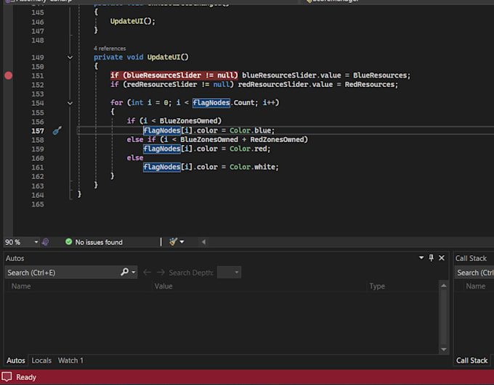Click the Autos search magnifier icon
This screenshot has height=385, width=494.
click(125, 272)
